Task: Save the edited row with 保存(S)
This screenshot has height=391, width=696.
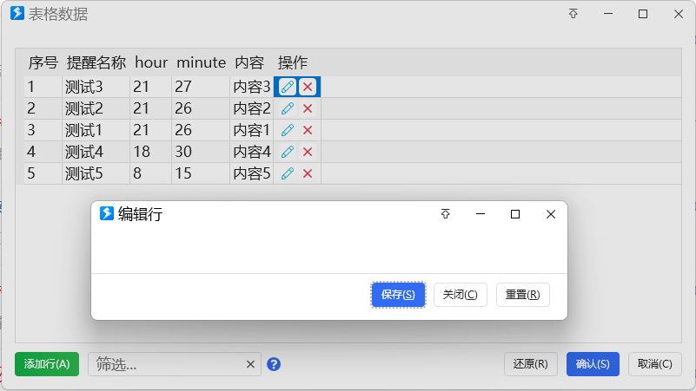Action: (x=398, y=295)
